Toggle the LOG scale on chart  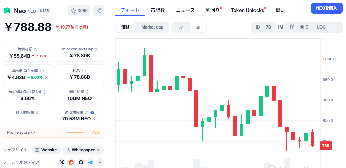(x=321, y=27)
